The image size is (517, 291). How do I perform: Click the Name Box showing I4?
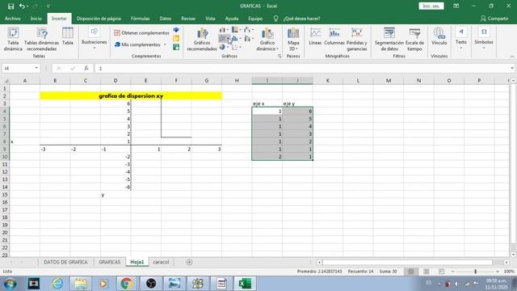(x=18, y=68)
